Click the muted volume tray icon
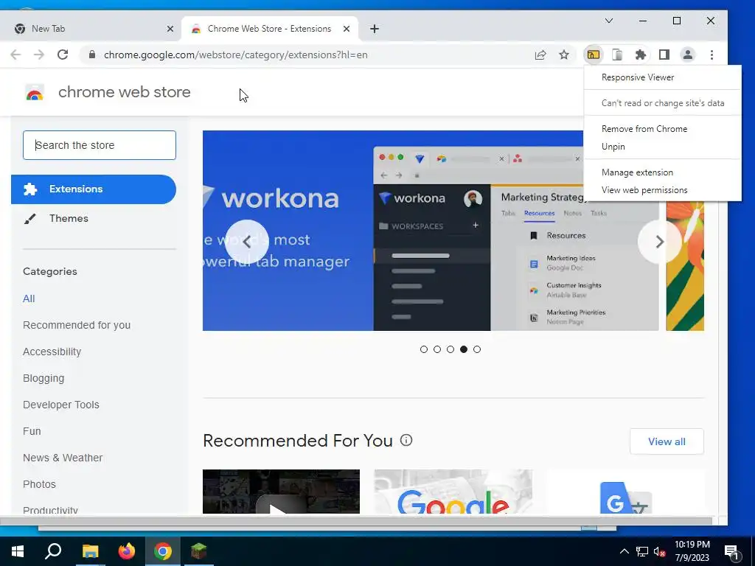 pos(659,551)
